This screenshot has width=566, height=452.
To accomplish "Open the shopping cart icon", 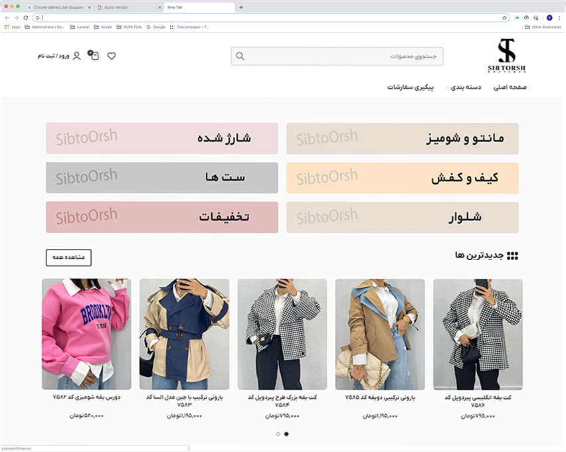I will tap(94, 55).
